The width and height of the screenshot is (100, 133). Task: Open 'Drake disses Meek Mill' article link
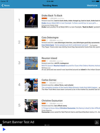click(x=70, y=23)
